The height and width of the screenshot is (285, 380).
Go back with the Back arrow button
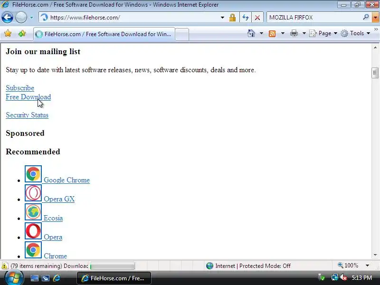point(7,18)
